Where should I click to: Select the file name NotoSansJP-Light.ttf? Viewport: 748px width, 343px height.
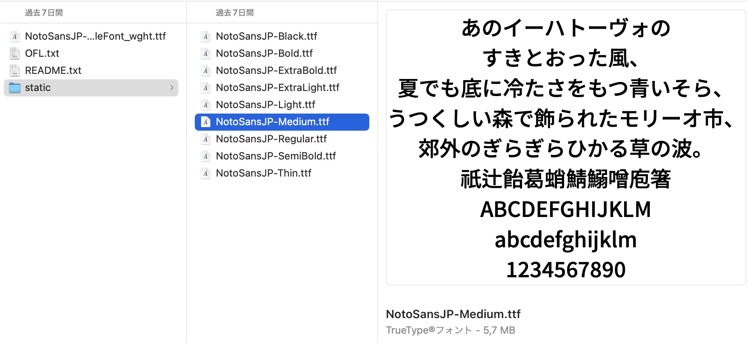pos(265,105)
